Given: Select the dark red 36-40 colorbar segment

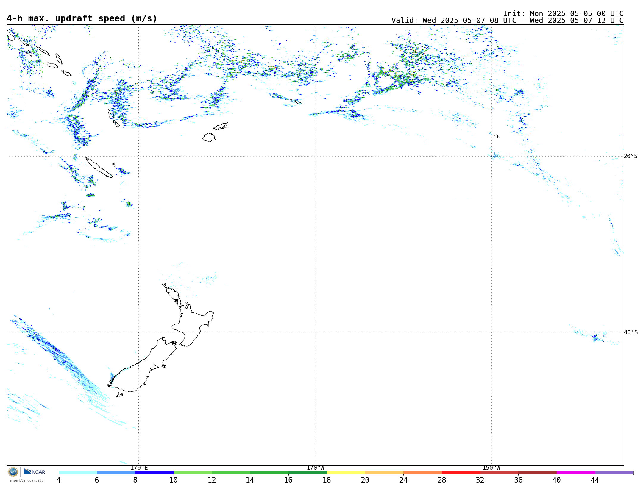Looking at the screenshot, I should point(538,473).
